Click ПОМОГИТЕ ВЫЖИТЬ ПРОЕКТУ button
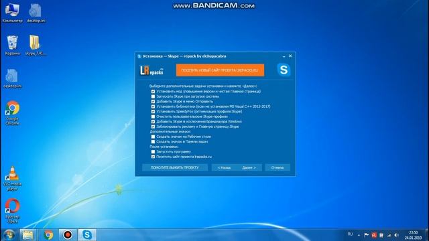 click(x=174, y=167)
